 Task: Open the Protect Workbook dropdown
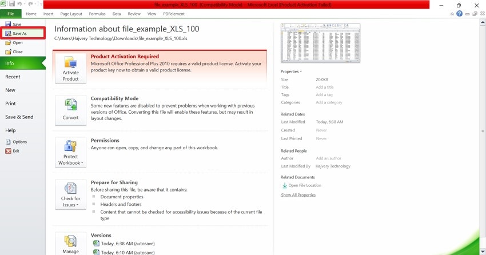pos(71,152)
